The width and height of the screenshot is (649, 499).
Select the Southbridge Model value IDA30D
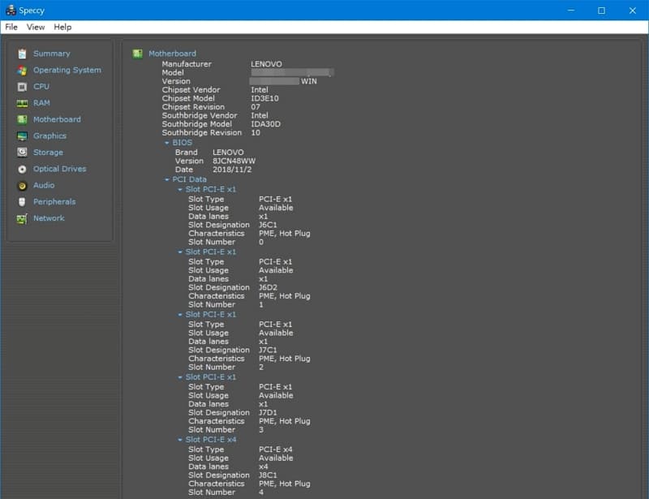pos(265,124)
